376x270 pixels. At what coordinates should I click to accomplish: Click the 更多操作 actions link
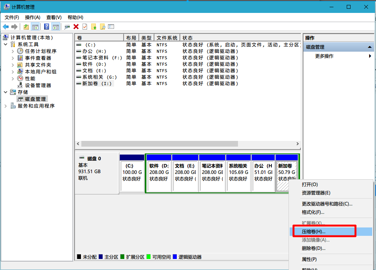324,56
